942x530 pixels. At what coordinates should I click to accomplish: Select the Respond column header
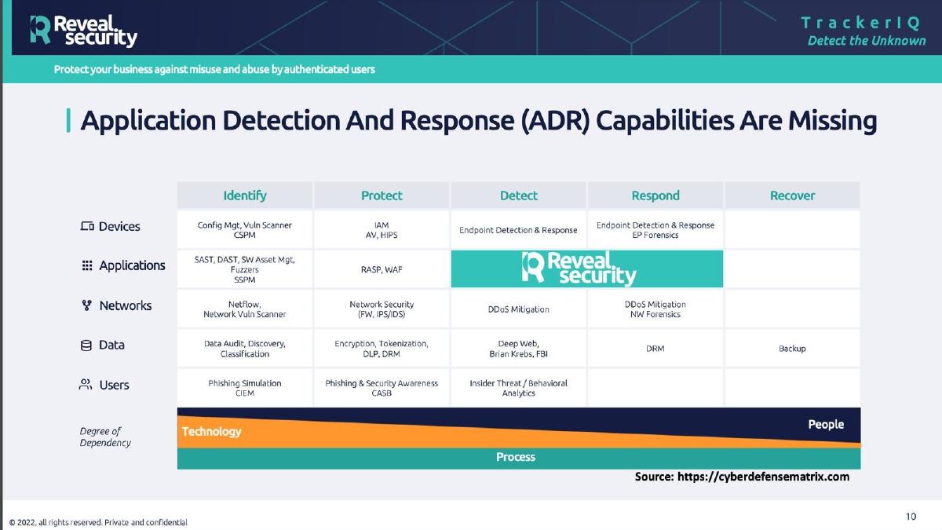[655, 196]
